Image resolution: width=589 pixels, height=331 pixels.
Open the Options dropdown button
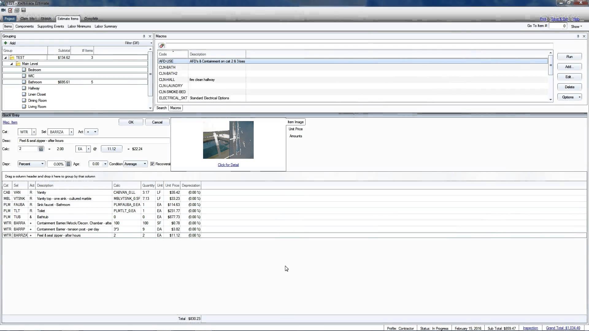(569, 97)
